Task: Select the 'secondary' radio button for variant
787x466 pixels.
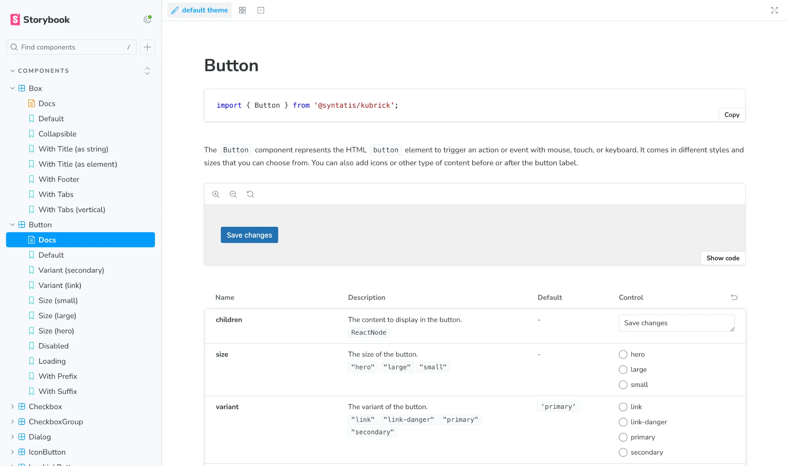Action: coord(623,452)
